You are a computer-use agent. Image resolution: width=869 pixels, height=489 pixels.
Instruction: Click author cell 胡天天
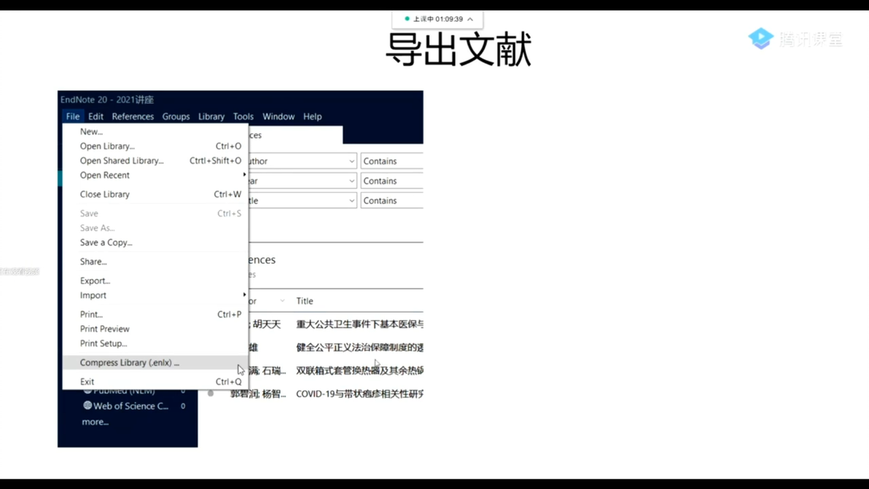click(x=267, y=324)
